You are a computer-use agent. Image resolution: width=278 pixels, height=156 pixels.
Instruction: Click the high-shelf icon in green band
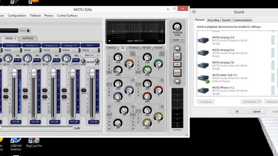(x=138, y=72)
